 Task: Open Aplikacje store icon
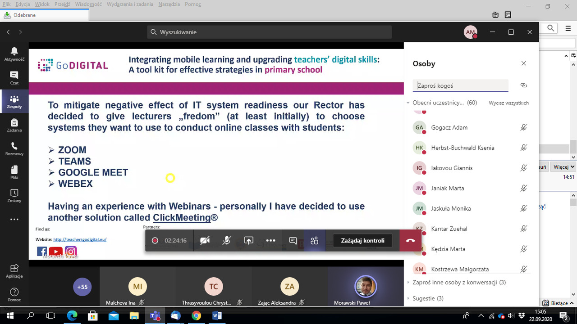[14, 270]
